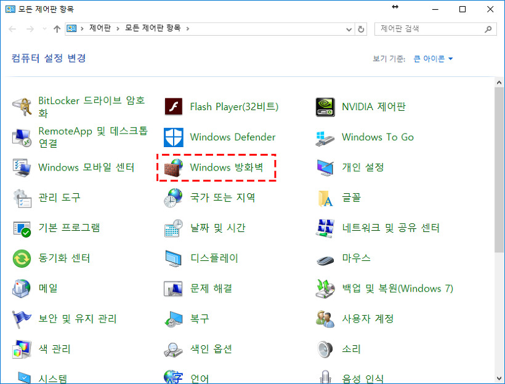
Task: Click control panel icon in address bar
Action: click(71, 29)
